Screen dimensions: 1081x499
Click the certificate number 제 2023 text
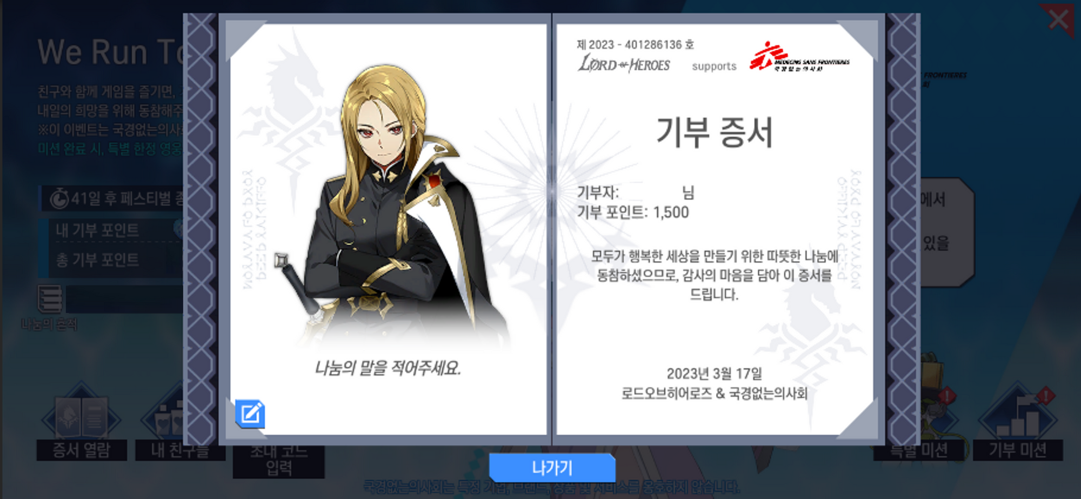pyautogui.click(x=635, y=44)
